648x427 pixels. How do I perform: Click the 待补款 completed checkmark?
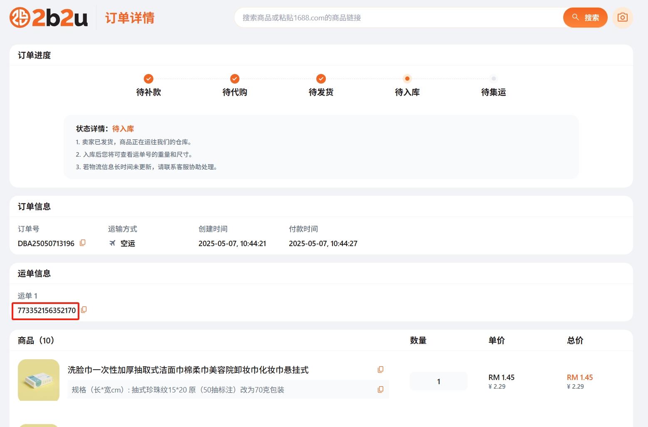(148, 79)
